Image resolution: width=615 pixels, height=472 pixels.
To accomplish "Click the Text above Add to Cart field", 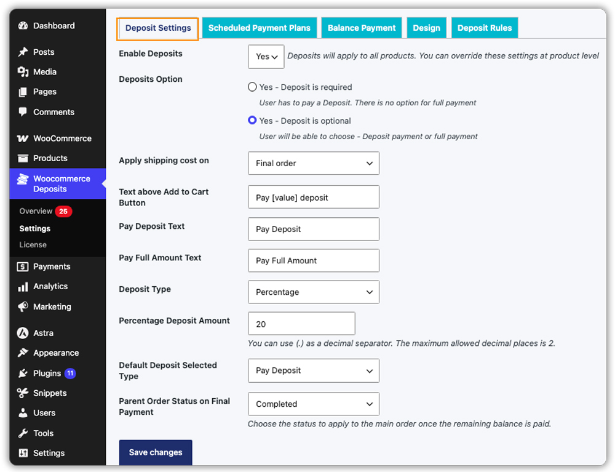I will coord(314,197).
